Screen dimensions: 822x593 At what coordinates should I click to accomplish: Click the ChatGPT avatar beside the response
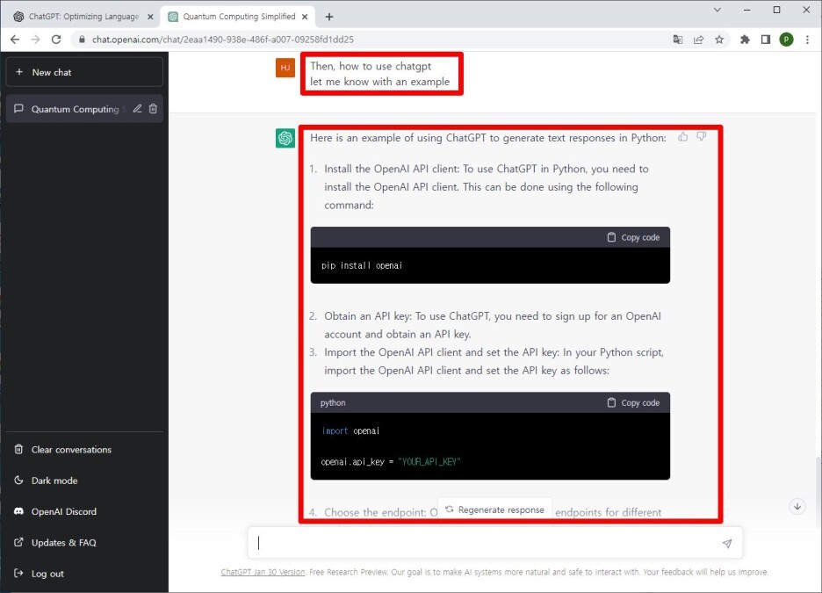point(285,139)
